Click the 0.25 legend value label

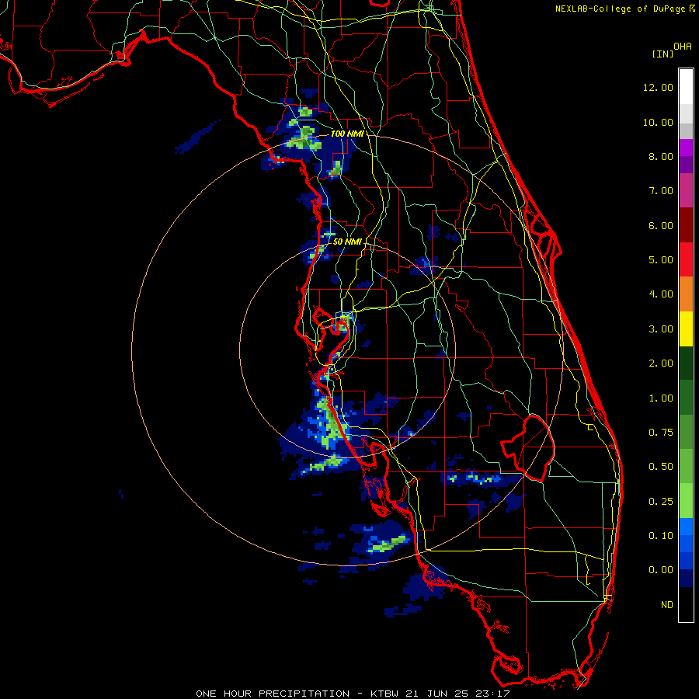pos(661,502)
